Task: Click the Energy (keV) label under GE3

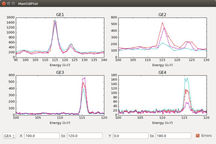Action: point(60,123)
